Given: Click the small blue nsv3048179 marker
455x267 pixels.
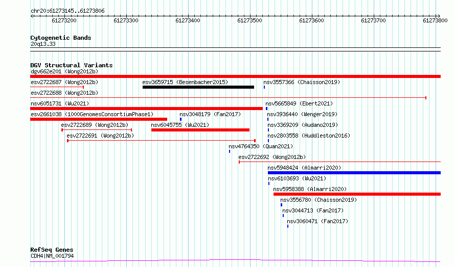Looking at the screenshot, I should tap(181, 119).
